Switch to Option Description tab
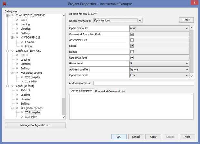 (82, 91)
